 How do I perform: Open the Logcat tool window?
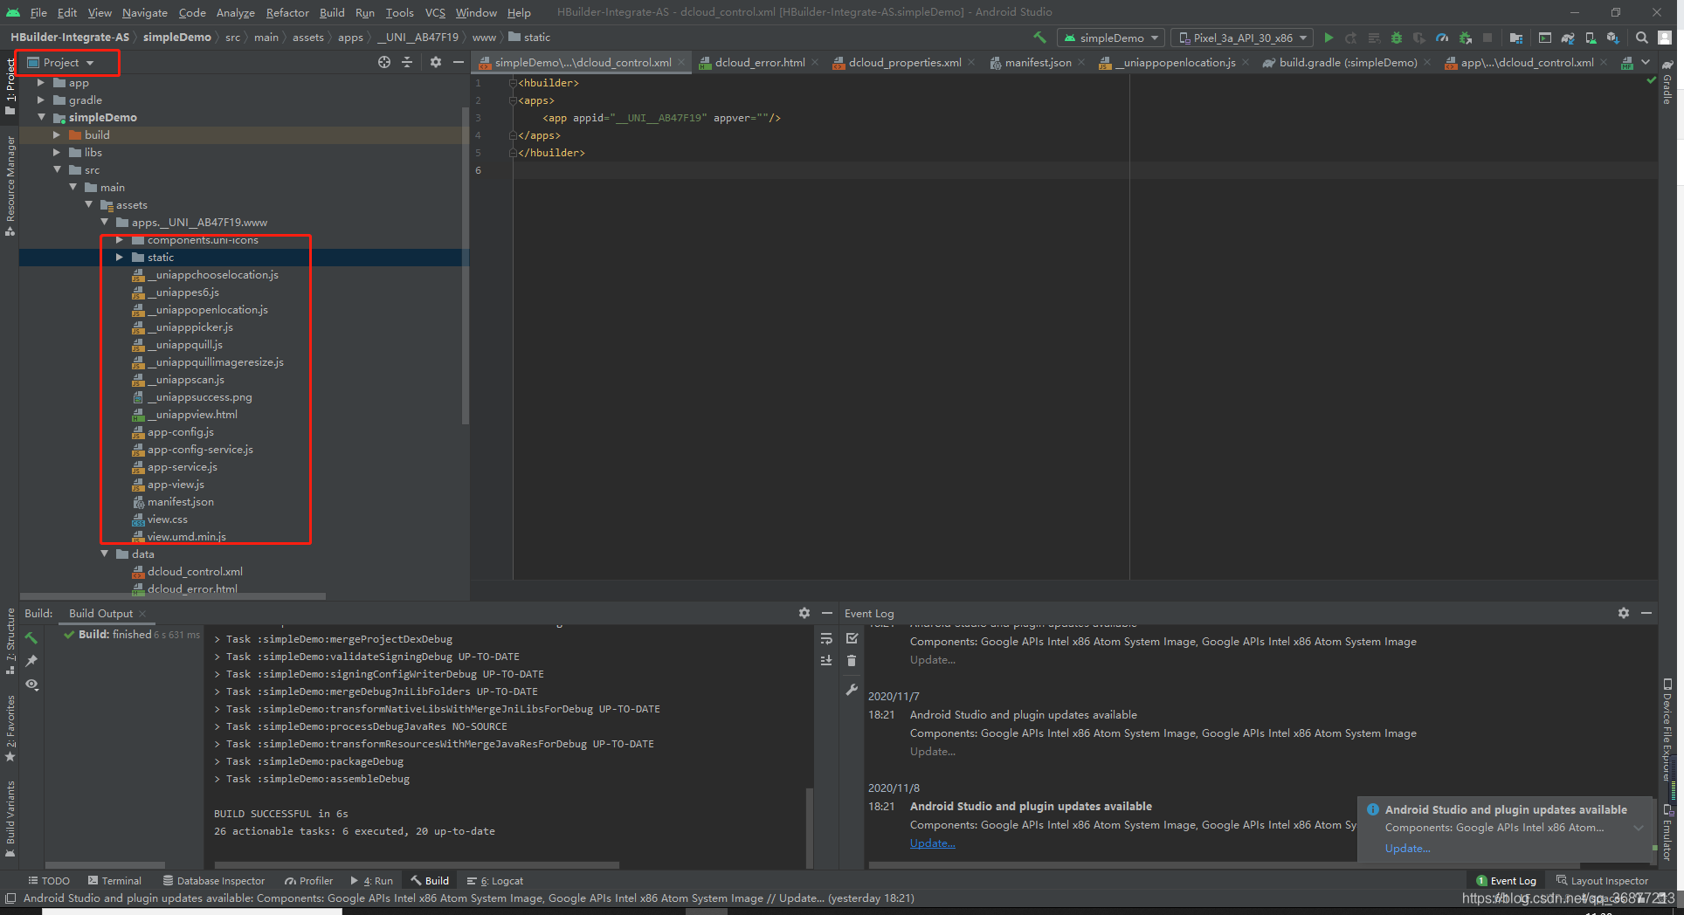495,881
